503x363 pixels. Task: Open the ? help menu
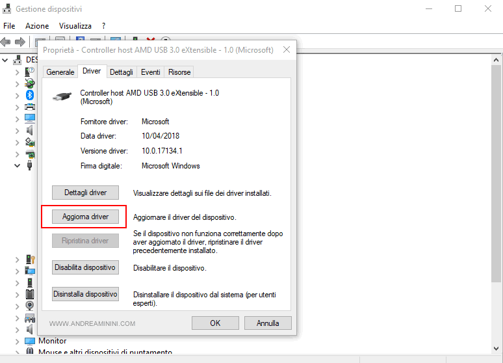(x=103, y=26)
